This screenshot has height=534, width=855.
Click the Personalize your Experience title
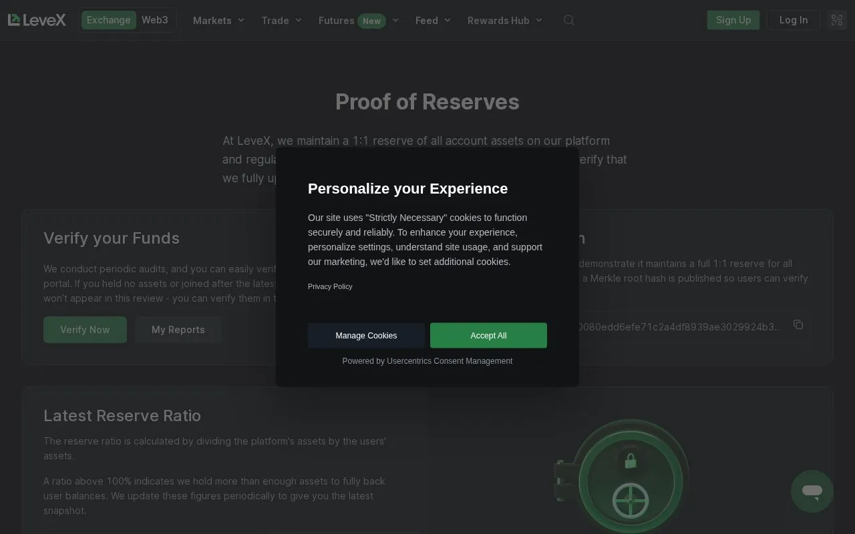407,188
